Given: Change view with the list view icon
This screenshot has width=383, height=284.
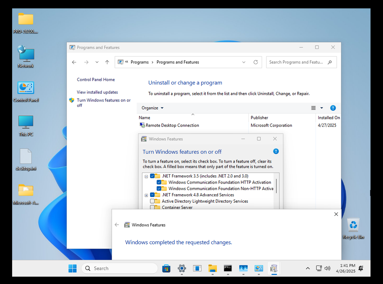Looking at the screenshot, I should 313,108.
